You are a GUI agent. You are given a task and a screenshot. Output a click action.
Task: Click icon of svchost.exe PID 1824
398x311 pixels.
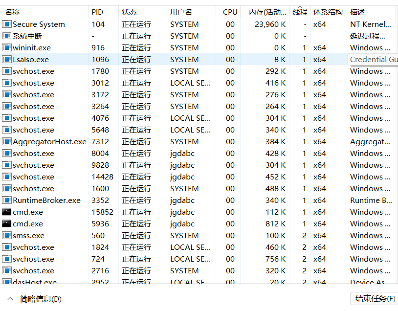tap(6, 247)
